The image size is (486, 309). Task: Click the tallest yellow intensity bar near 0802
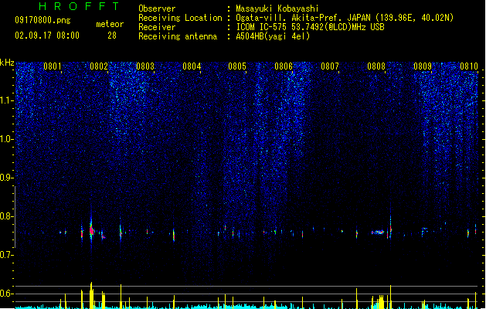click(91, 296)
